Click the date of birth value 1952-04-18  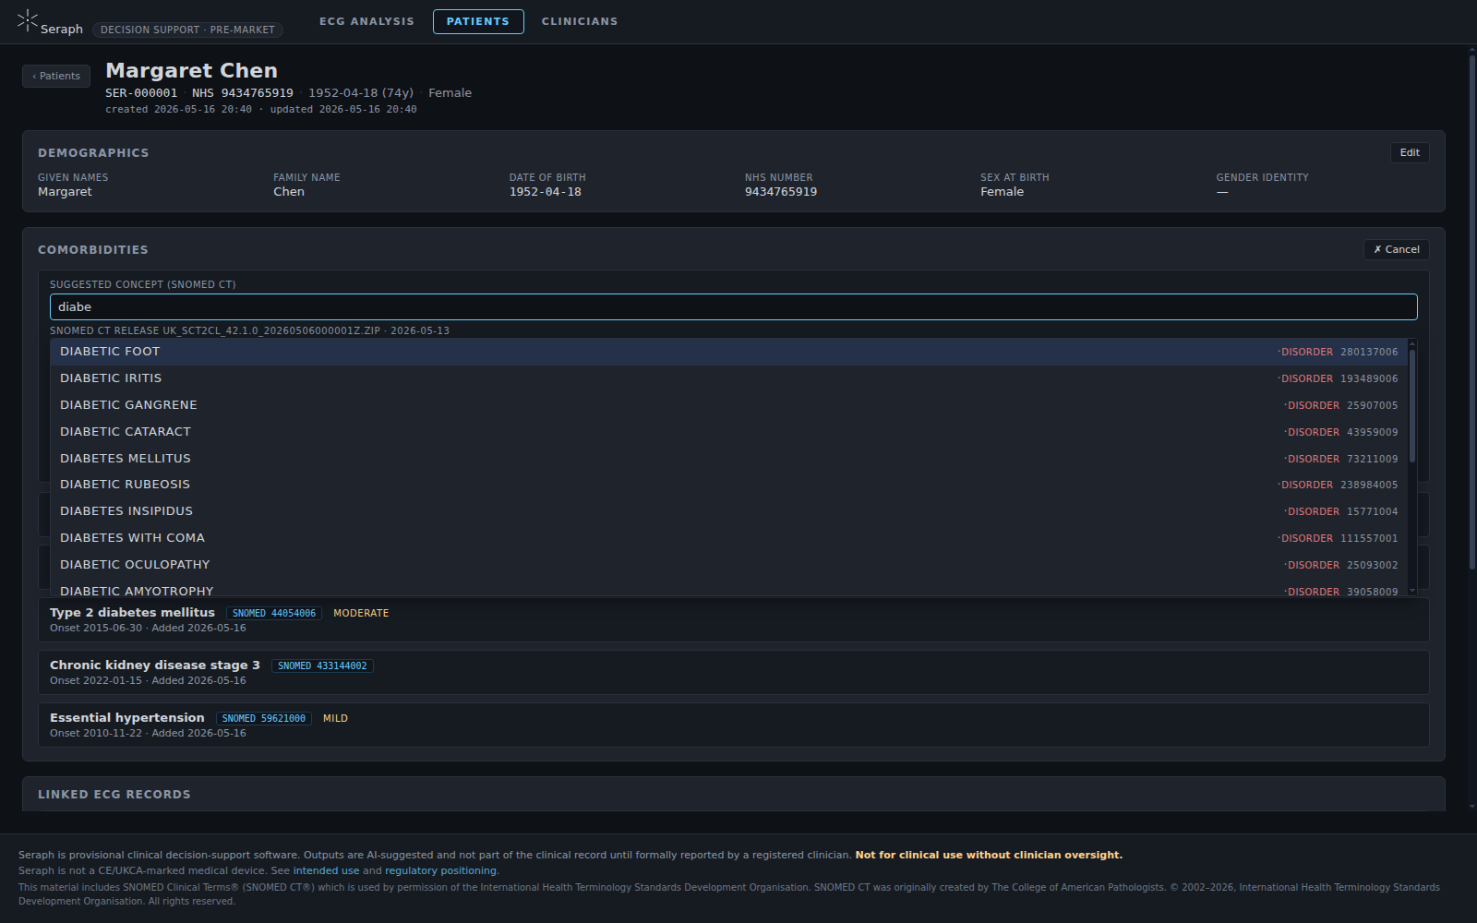[546, 192]
